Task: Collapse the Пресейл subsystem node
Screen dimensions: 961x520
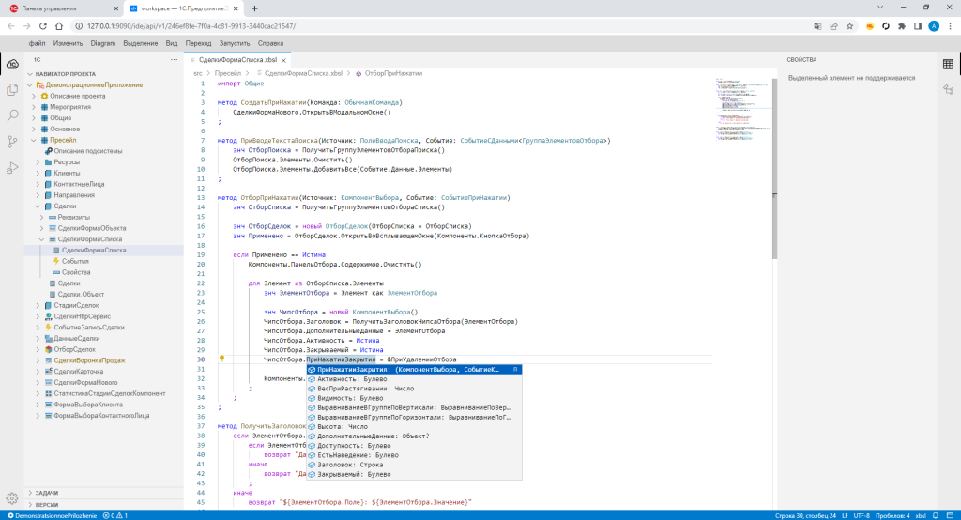Action: point(35,140)
